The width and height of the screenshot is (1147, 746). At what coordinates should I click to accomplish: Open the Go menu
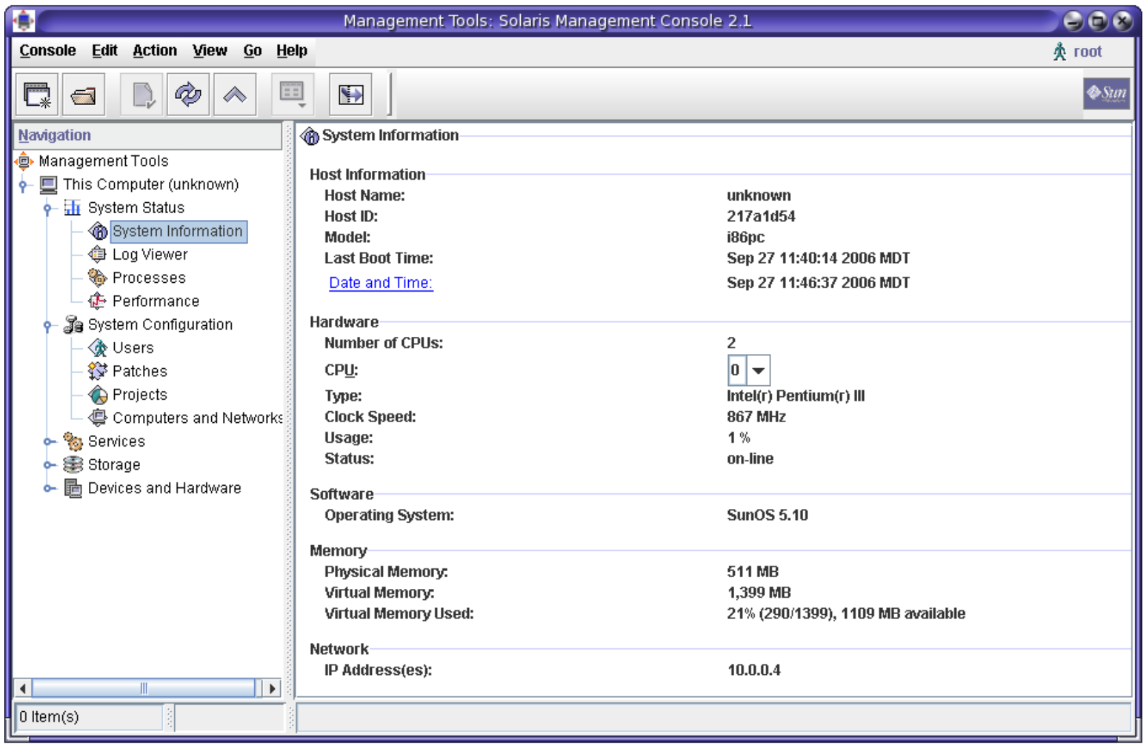pos(252,51)
